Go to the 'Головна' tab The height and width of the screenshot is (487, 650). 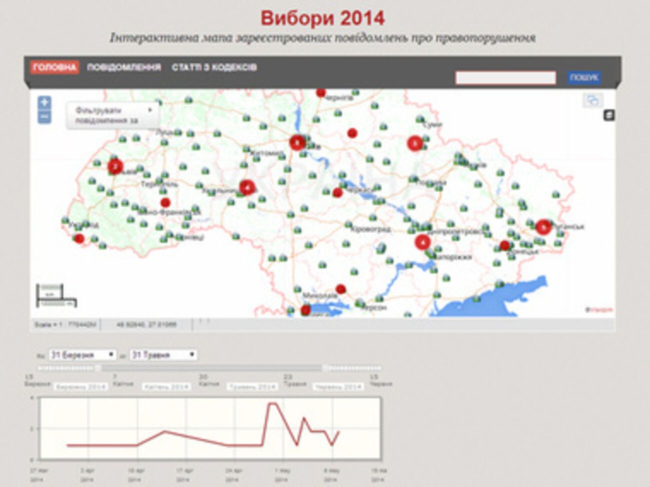click(54, 67)
